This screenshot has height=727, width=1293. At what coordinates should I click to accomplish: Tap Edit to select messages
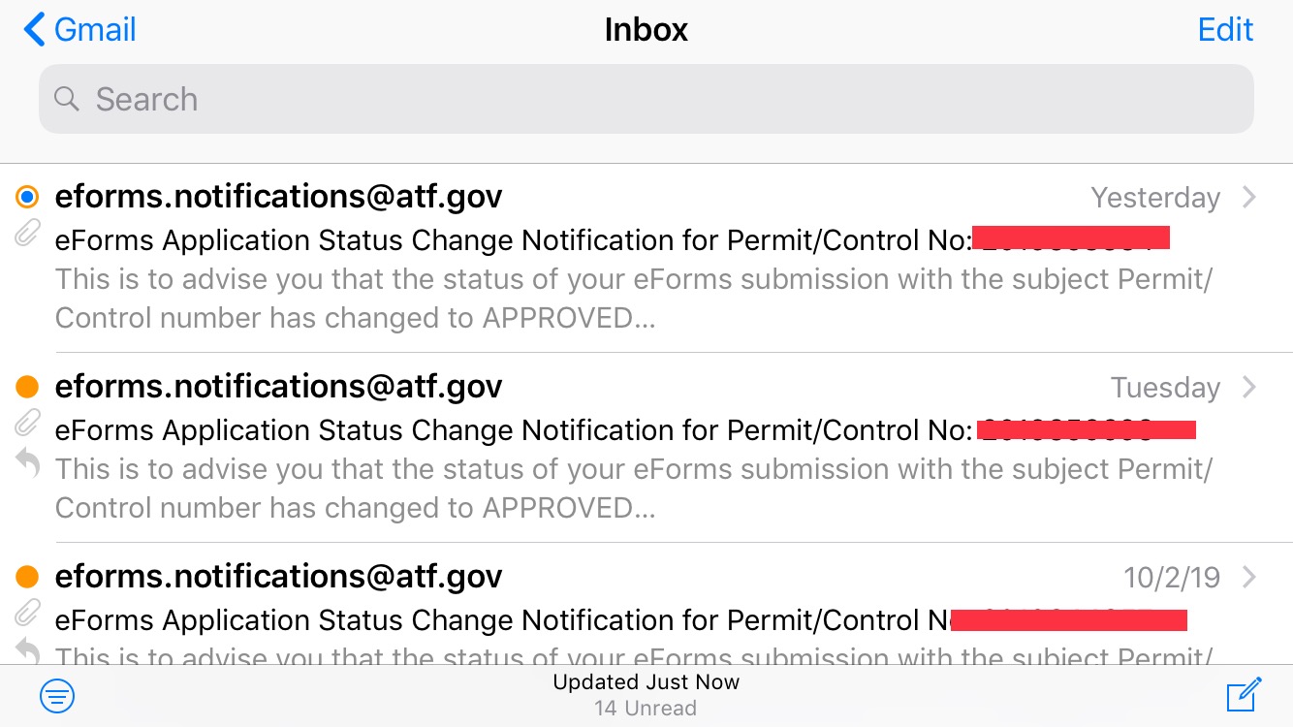(x=1225, y=29)
